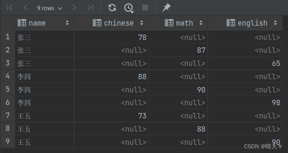Click the table icon beside english
The height and width of the screenshot is (153, 288).
[231, 23]
